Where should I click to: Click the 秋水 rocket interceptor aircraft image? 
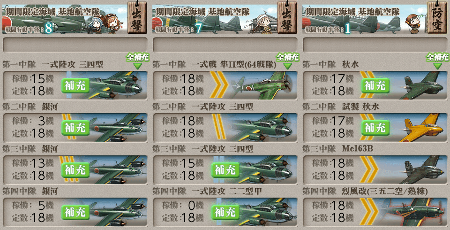coord(420,85)
